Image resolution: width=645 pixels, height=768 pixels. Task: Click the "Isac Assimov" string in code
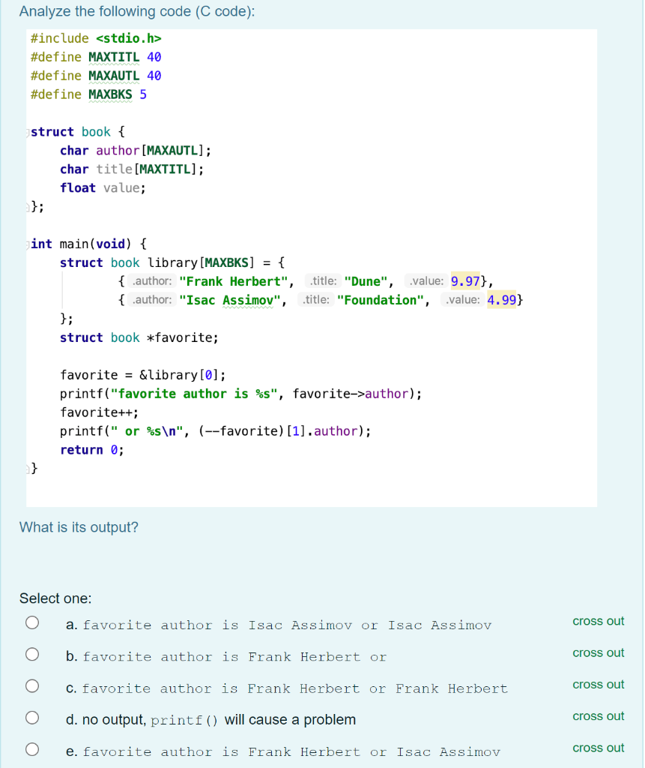[x=230, y=300]
